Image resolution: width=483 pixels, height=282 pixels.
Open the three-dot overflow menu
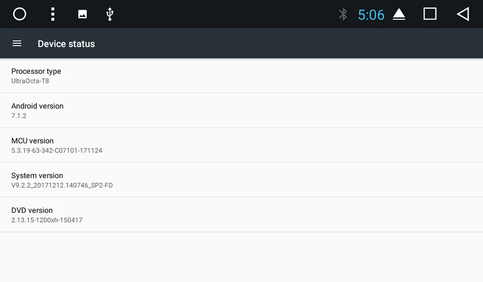click(53, 14)
